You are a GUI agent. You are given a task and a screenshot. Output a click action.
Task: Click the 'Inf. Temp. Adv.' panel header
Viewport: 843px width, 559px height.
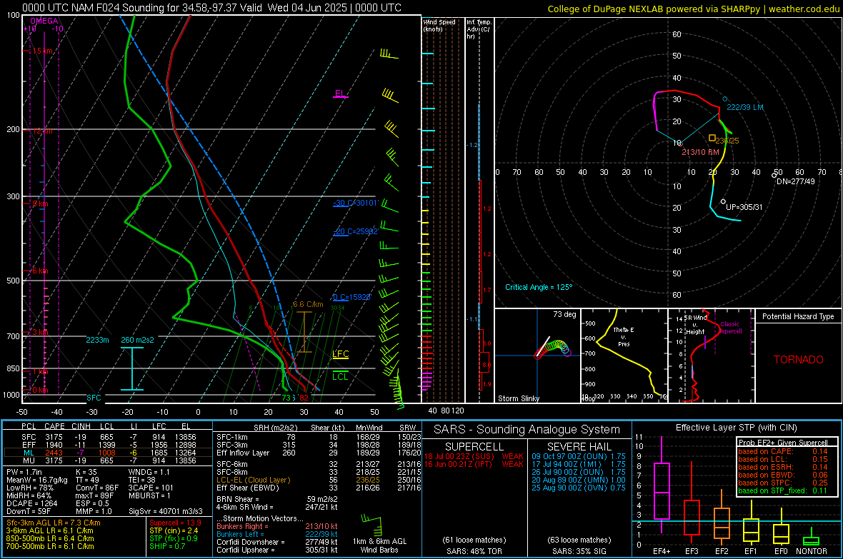[479, 29]
